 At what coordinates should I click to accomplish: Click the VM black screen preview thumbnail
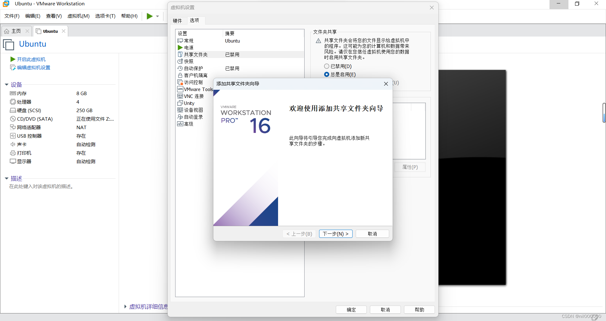(x=472, y=177)
